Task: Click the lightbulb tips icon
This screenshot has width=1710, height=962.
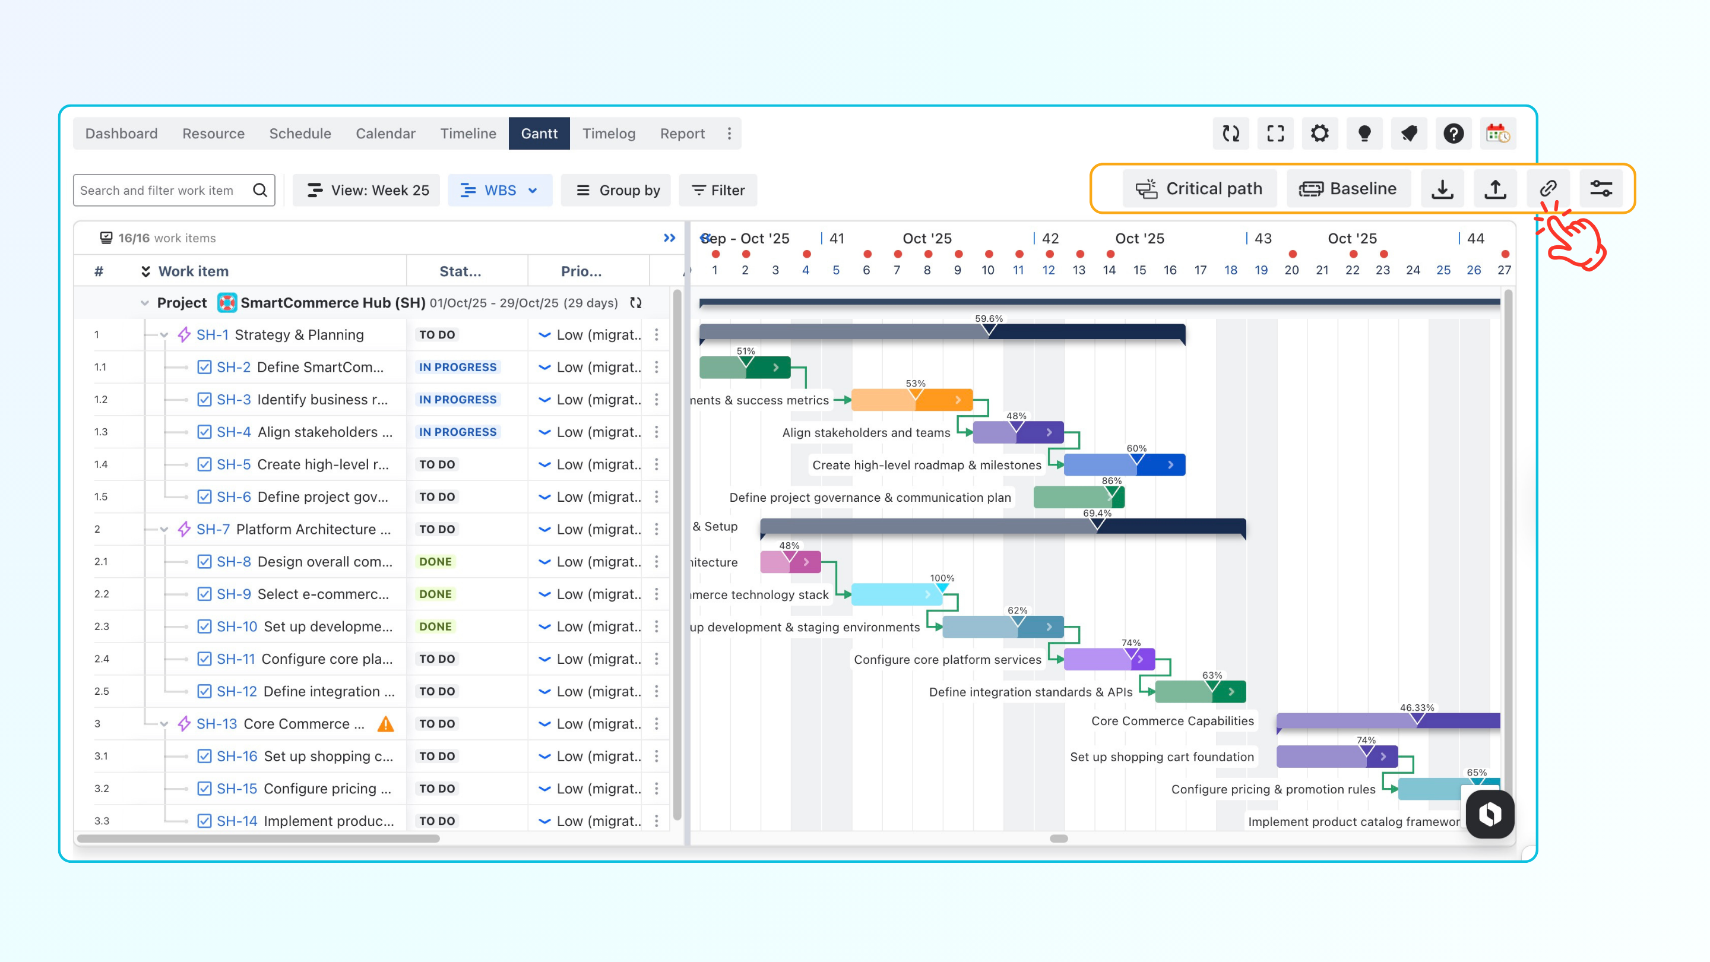Action: [x=1364, y=134]
